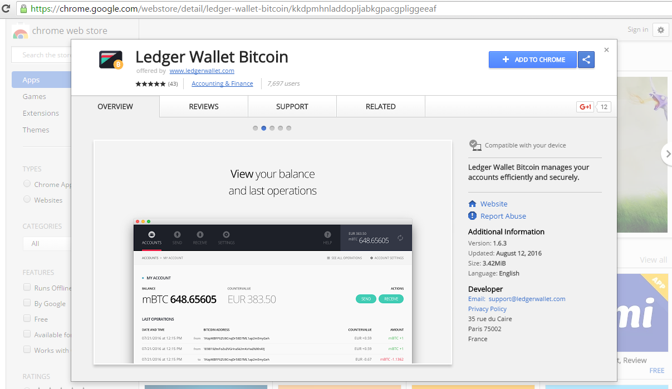Open the web store settings gear
This screenshot has height=389, width=672.
[x=661, y=30]
